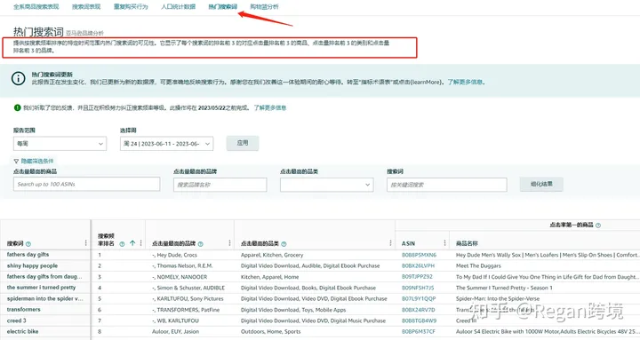Select search term 'shiny happy people'
The width and height of the screenshot is (640, 340).
point(32,265)
